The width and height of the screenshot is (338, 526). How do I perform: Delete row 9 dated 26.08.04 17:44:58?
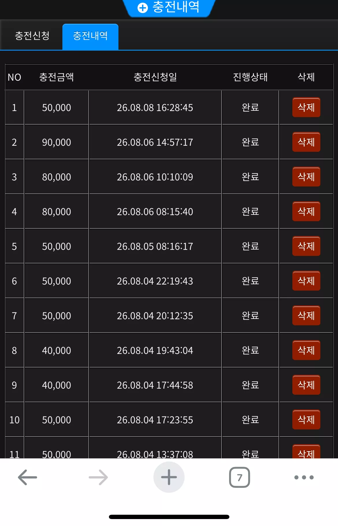pyautogui.click(x=306, y=385)
